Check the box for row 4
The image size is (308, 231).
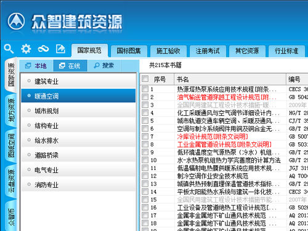(x=145, y=113)
